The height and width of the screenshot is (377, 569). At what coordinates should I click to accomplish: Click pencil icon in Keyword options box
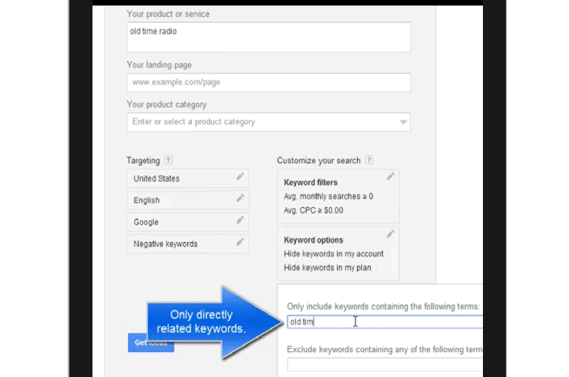pos(390,234)
